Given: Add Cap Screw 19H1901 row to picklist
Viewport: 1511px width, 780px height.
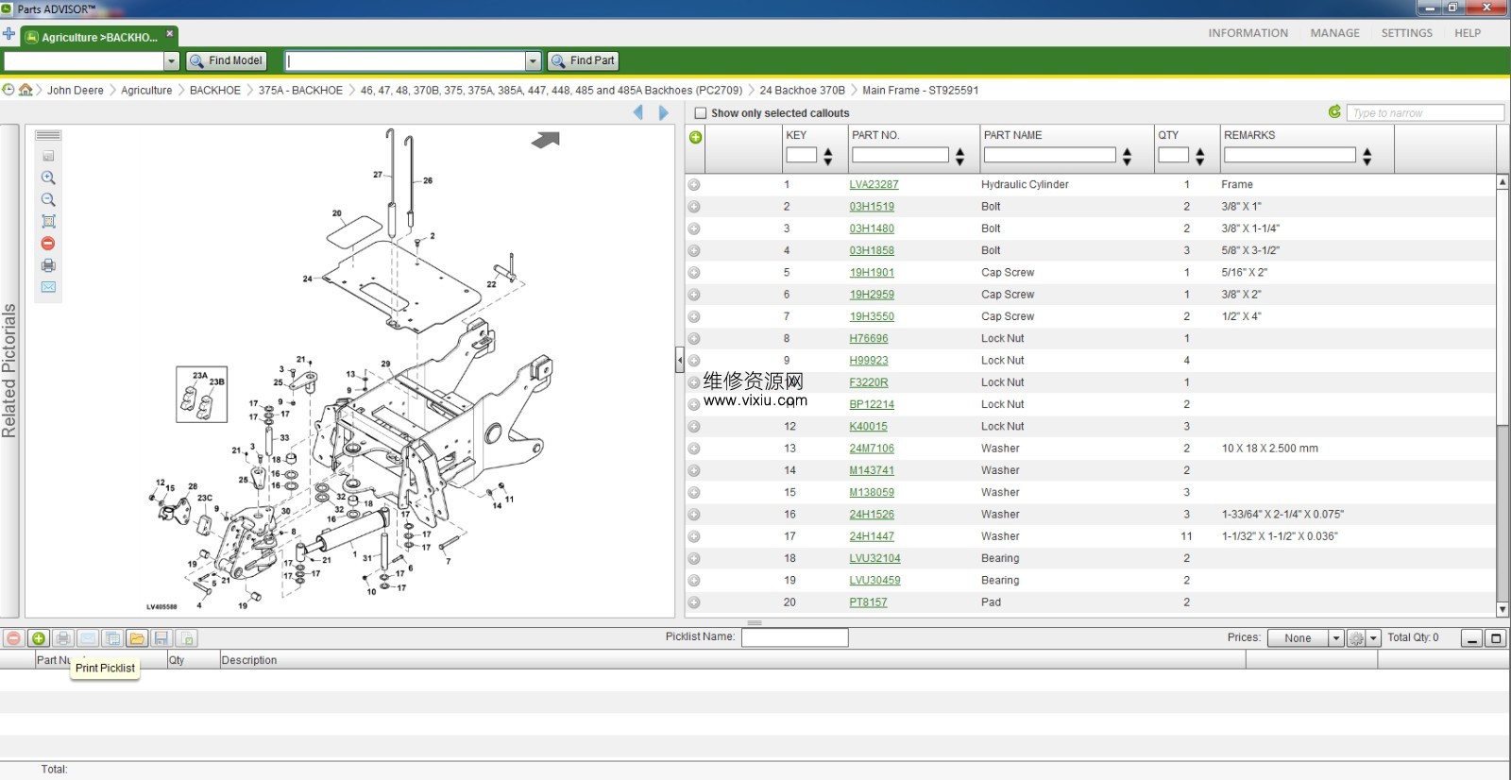Looking at the screenshot, I should tap(694, 273).
